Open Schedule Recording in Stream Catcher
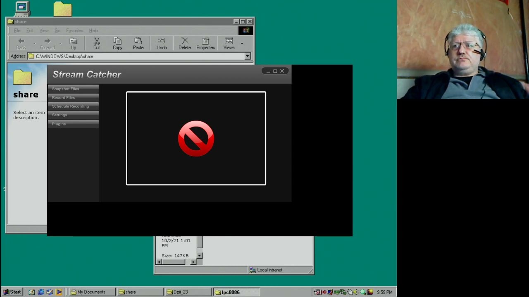 coord(73,106)
